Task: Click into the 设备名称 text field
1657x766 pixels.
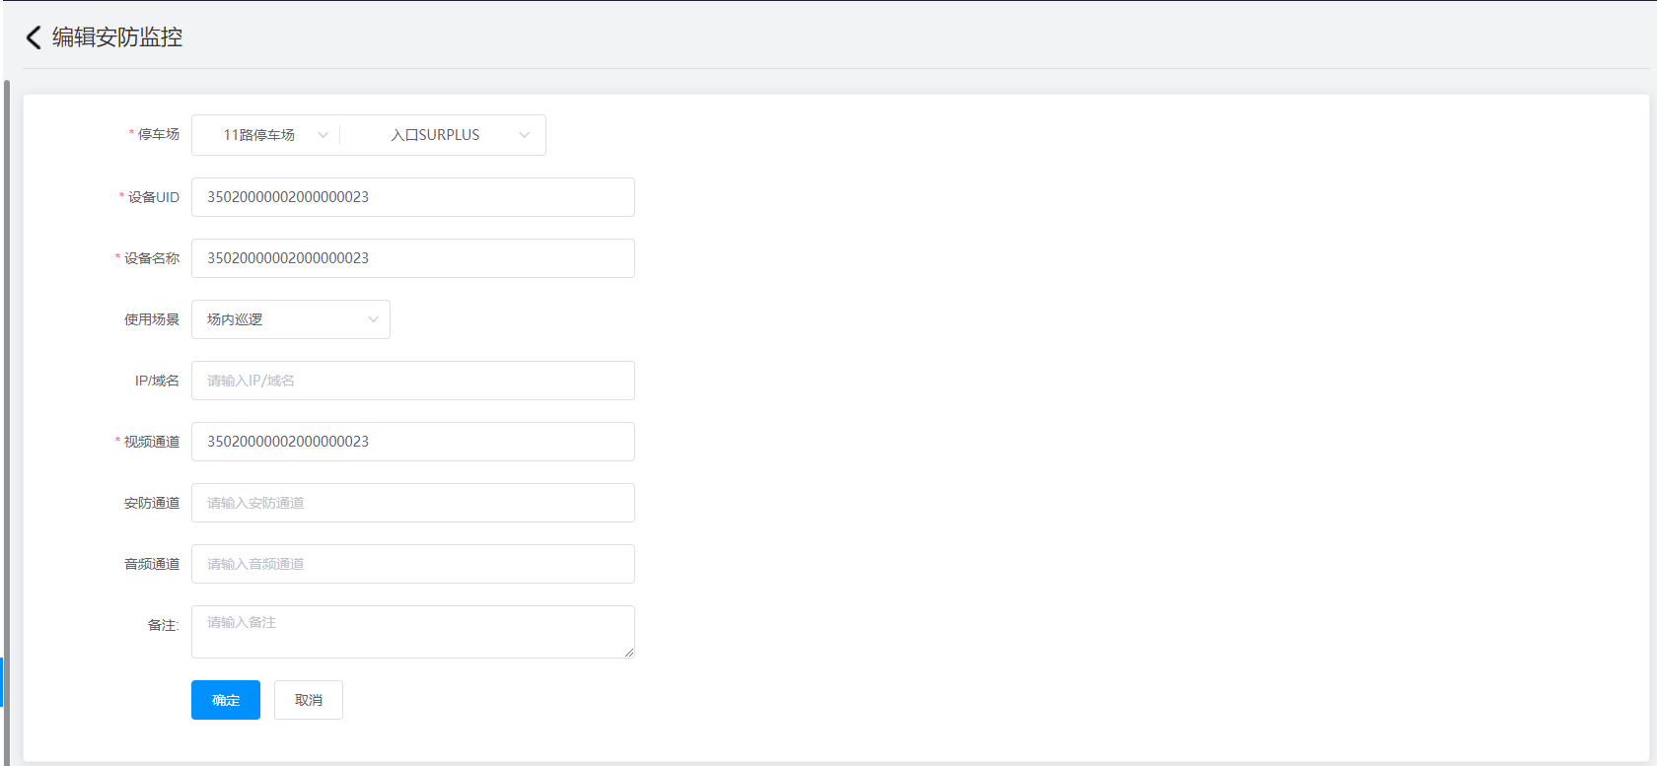Action: click(412, 258)
